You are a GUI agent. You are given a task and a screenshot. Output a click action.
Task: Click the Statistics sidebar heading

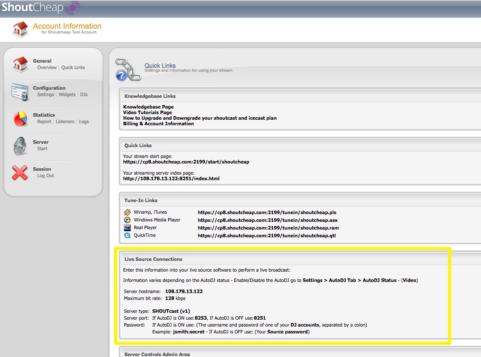[x=44, y=115]
